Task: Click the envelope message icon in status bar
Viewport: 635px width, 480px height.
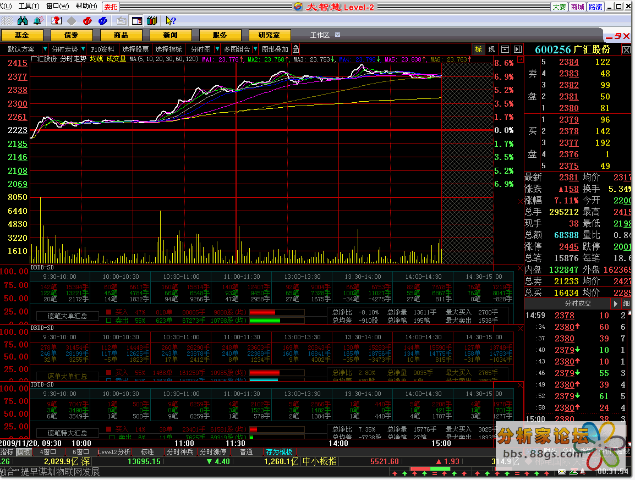Action: (562, 472)
